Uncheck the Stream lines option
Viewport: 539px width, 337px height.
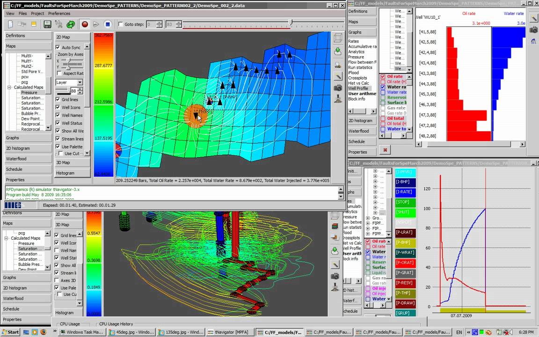click(x=58, y=139)
